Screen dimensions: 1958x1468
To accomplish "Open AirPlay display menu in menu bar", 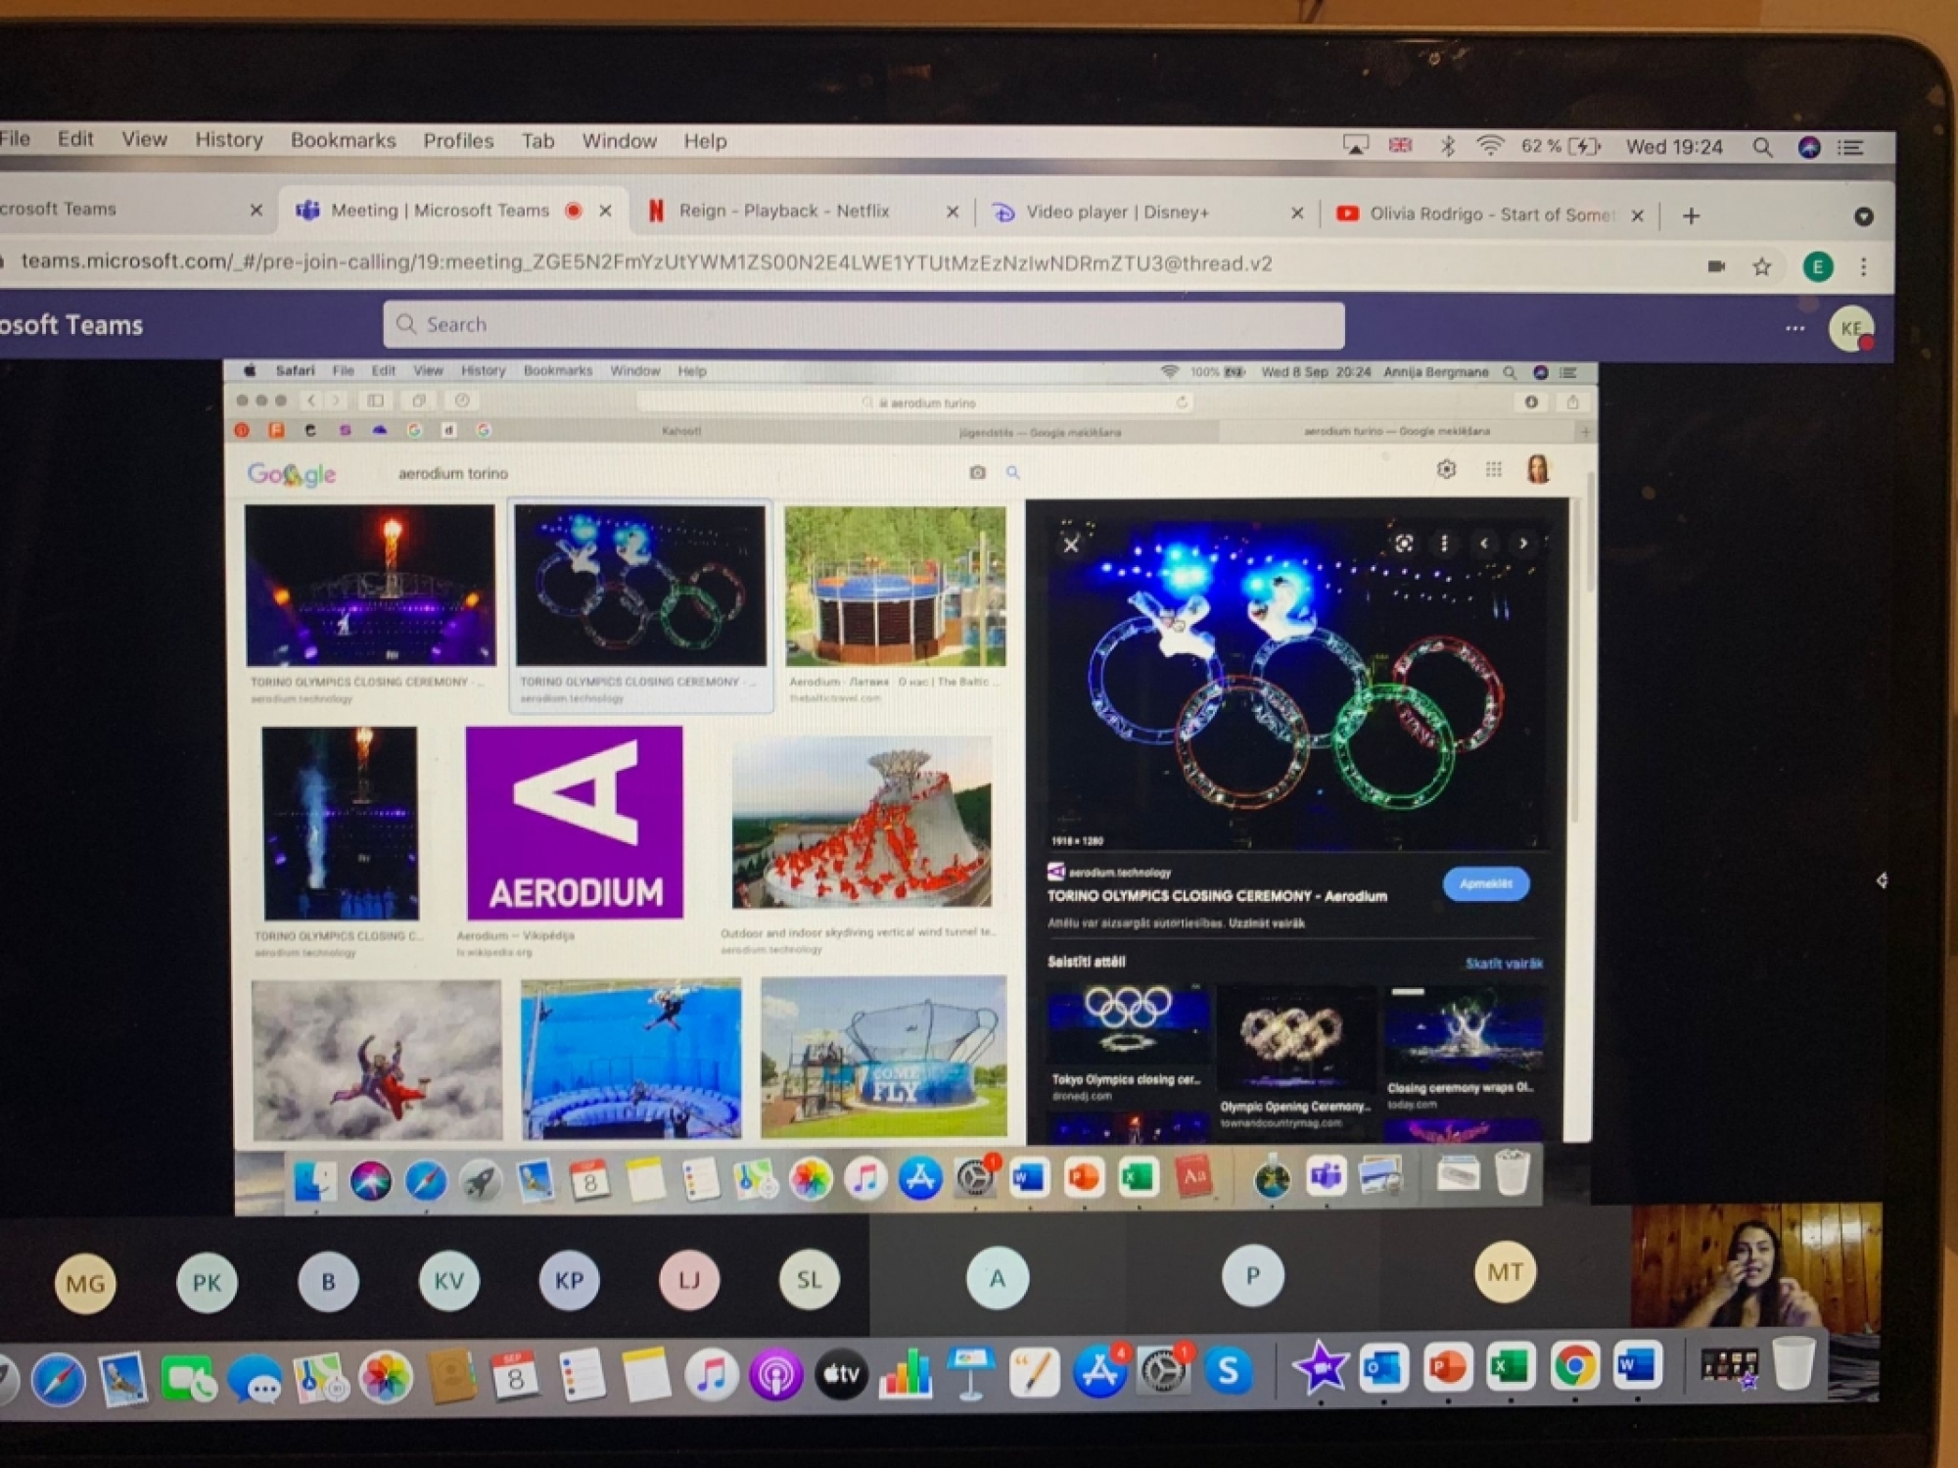I will pos(1355,145).
